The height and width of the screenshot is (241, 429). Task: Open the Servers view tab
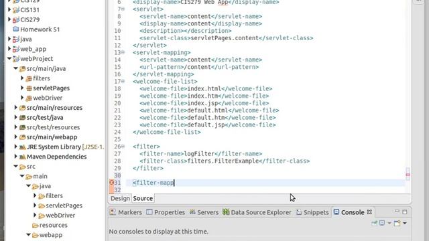tap(204, 212)
